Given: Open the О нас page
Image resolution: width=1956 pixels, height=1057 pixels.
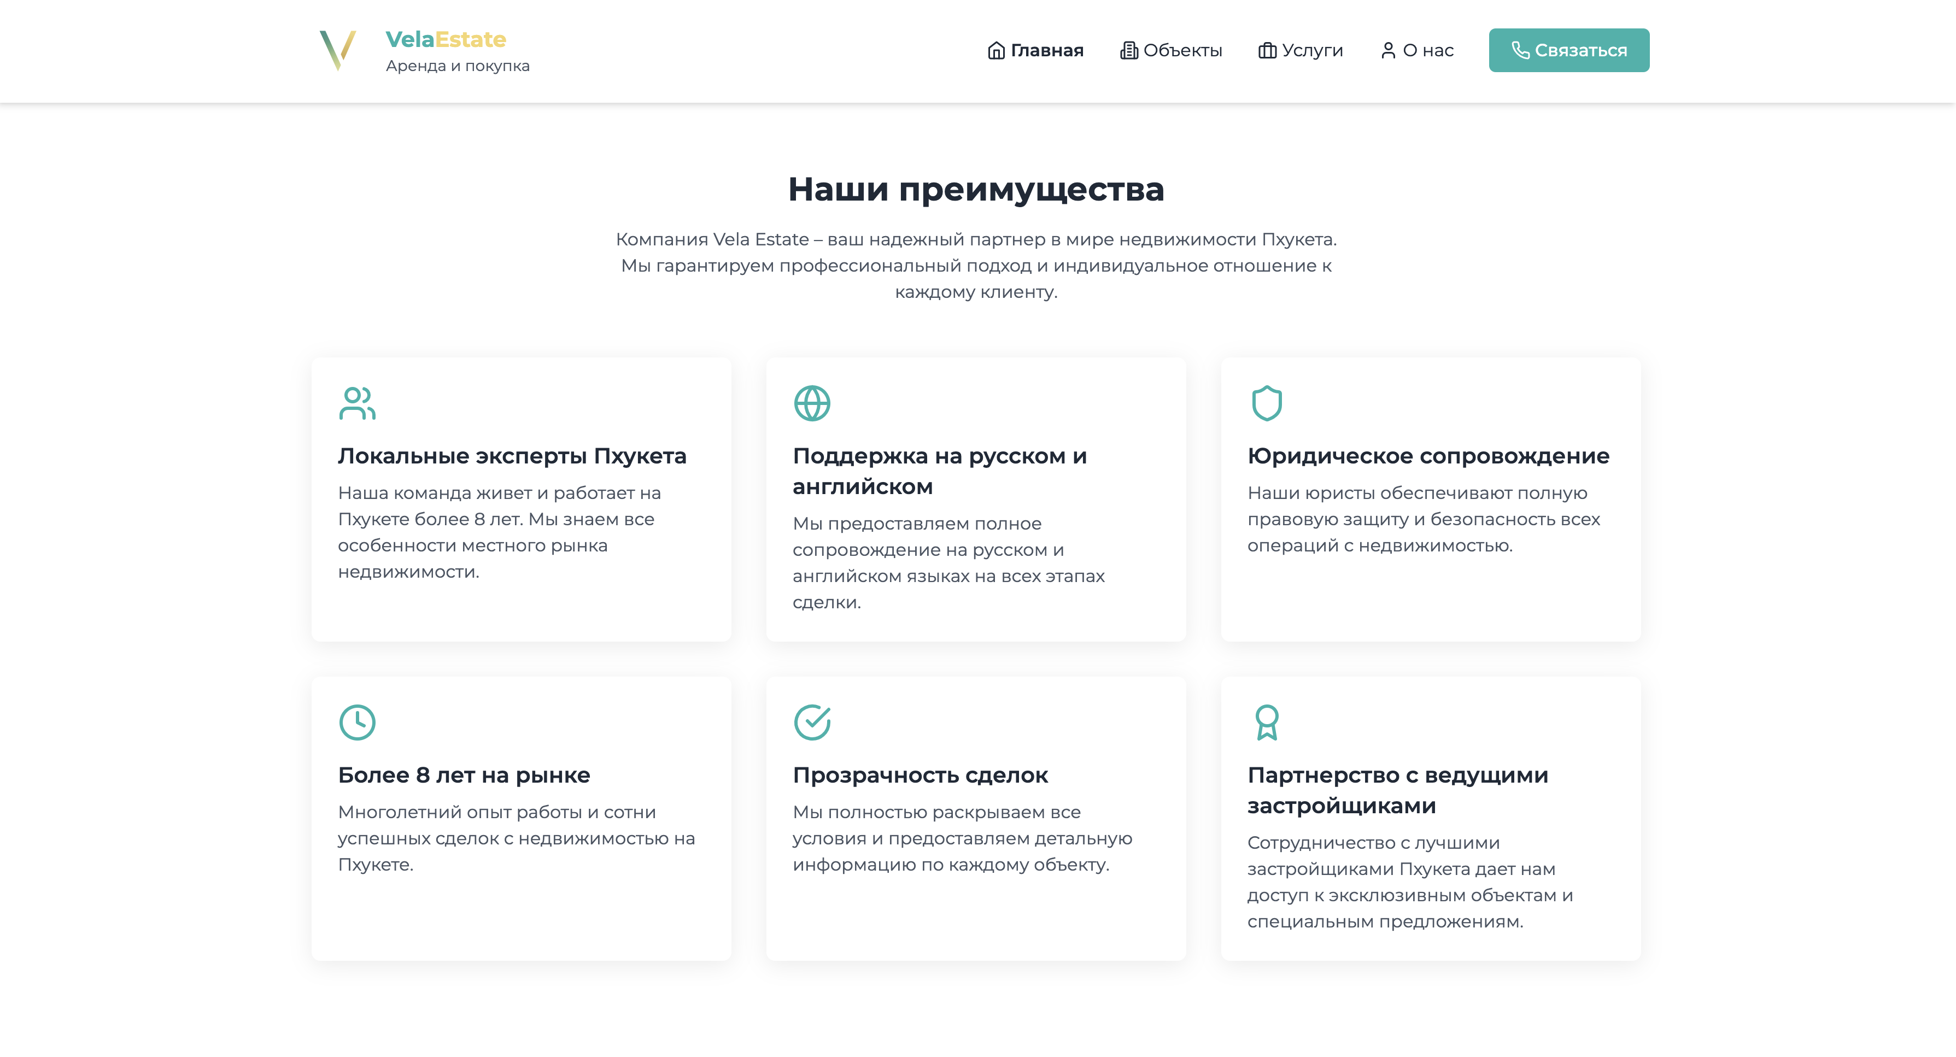Looking at the screenshot, I should coord(1429,50).
